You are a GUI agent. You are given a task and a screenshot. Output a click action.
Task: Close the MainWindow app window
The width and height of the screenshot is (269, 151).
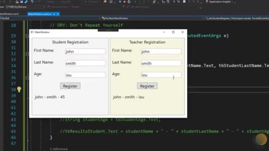tap(182, 32)
